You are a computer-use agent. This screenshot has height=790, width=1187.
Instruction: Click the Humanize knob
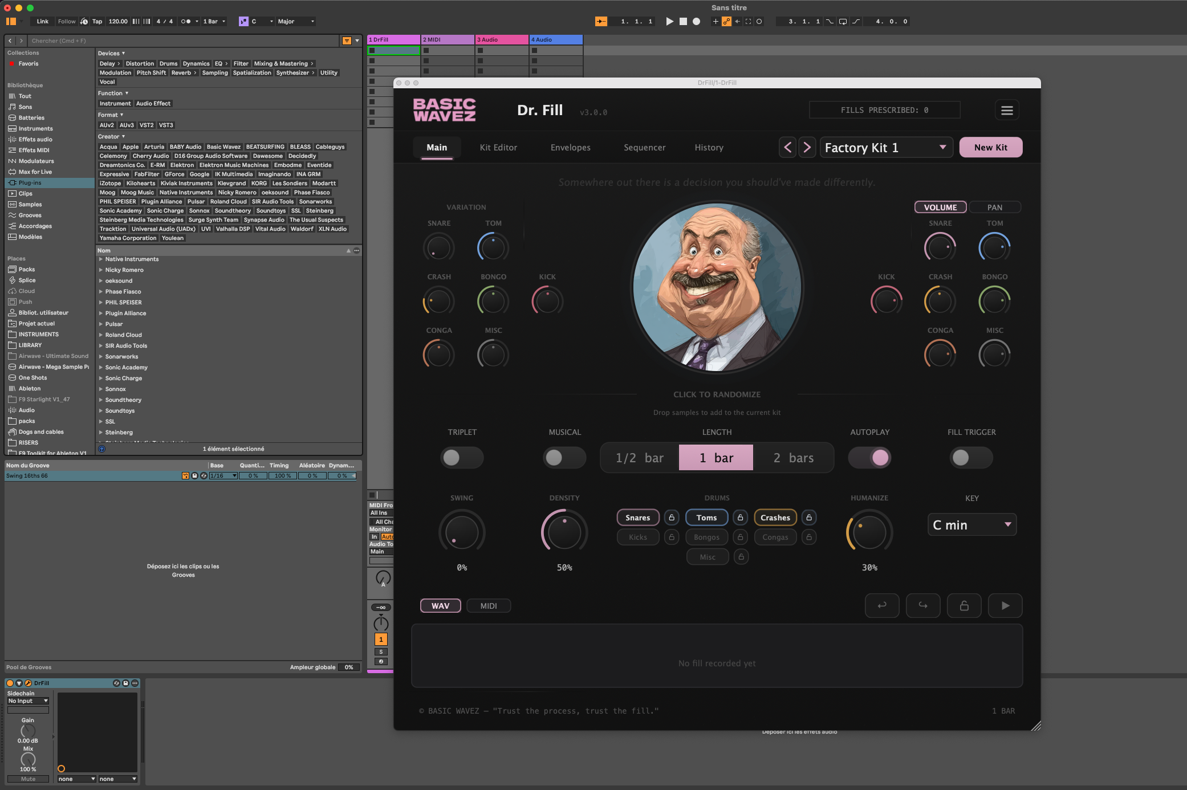[869, 532]
